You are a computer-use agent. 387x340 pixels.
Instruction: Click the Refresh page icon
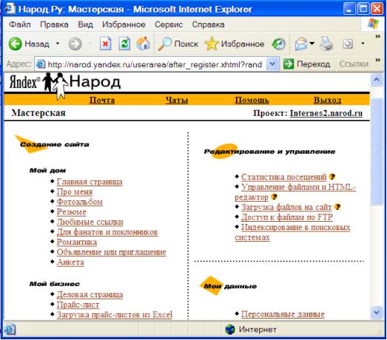[x=124, y=44]
